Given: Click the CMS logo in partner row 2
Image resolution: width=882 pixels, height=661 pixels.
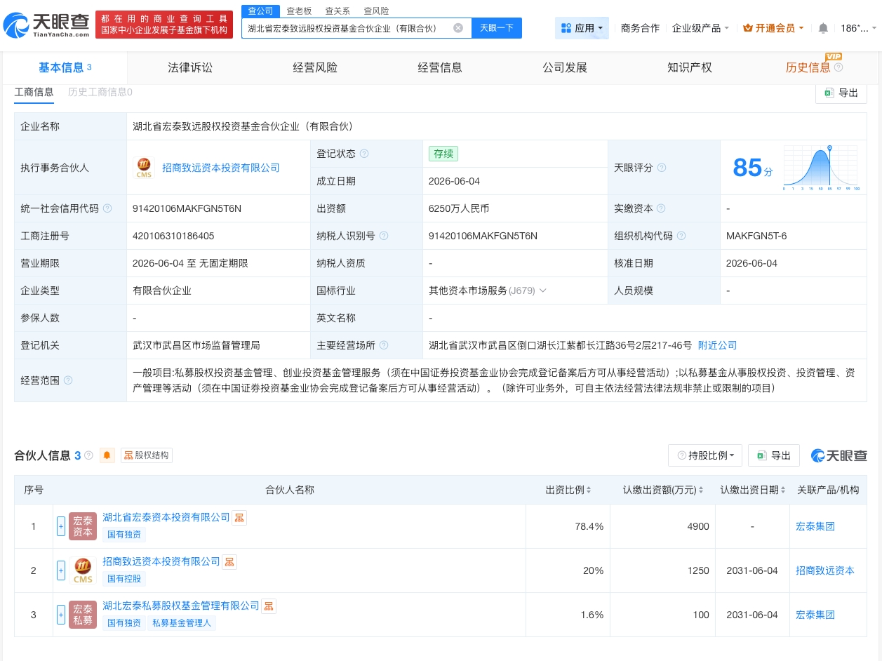Looking at the screenshot, I should [83, 570].
